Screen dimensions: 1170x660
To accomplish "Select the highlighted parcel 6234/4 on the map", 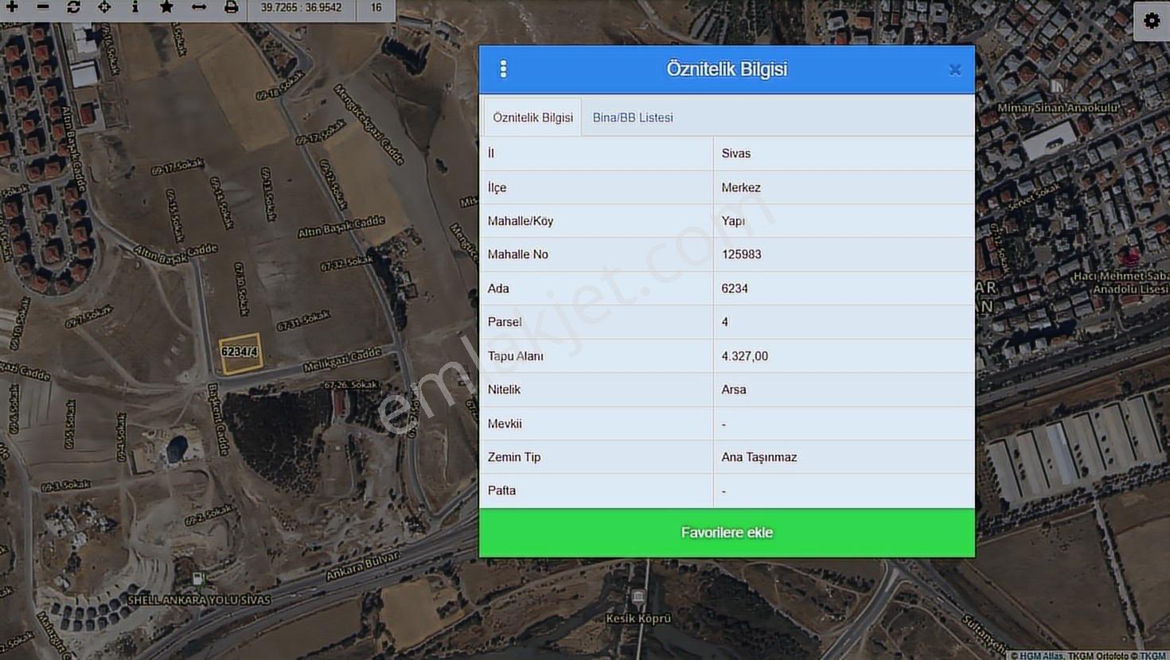I will click(x=240, y=353).
